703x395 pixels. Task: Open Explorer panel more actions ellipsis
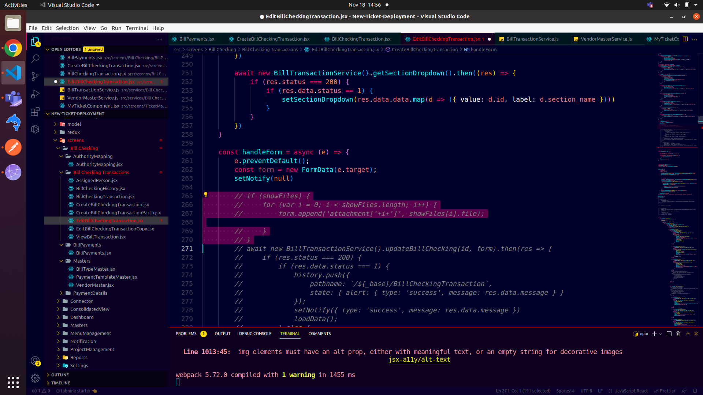coord(160,39)
